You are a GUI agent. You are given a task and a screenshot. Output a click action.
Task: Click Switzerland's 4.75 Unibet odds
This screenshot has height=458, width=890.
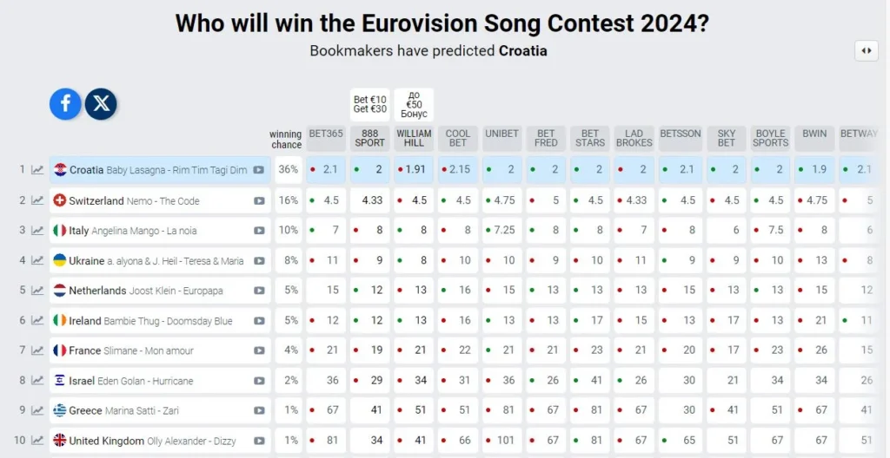click(502, 200)
